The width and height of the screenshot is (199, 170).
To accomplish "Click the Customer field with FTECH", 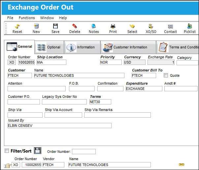I will coord(20,75).
